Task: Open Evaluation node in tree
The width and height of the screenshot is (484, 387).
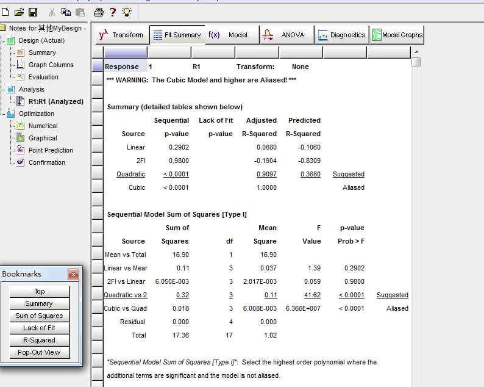Action: coord(43,77)
